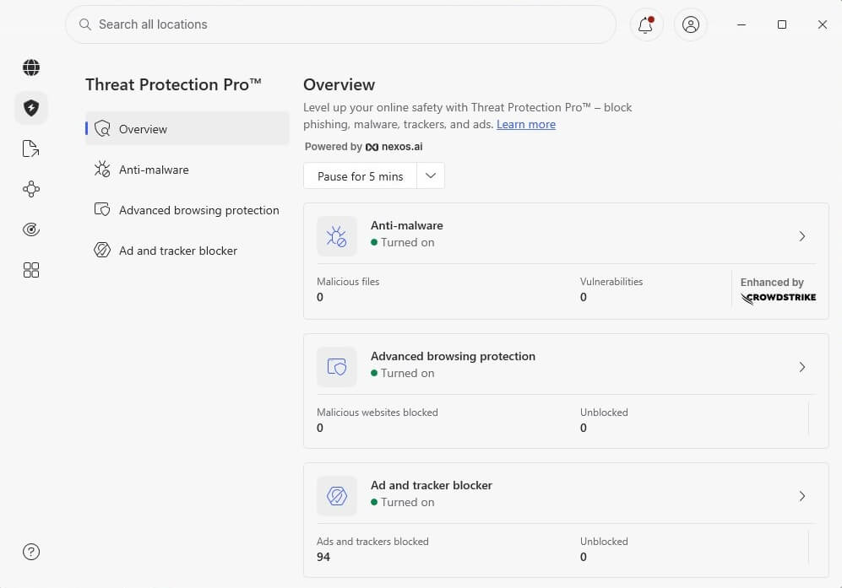Viewport: 842px width, 588px height.
Task: Click the Pause for 5 mins button
Action: pyautogui.click(x=361, y=176)
